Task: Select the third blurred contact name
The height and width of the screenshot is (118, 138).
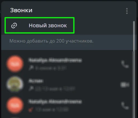Action: (x=55, y=102)
